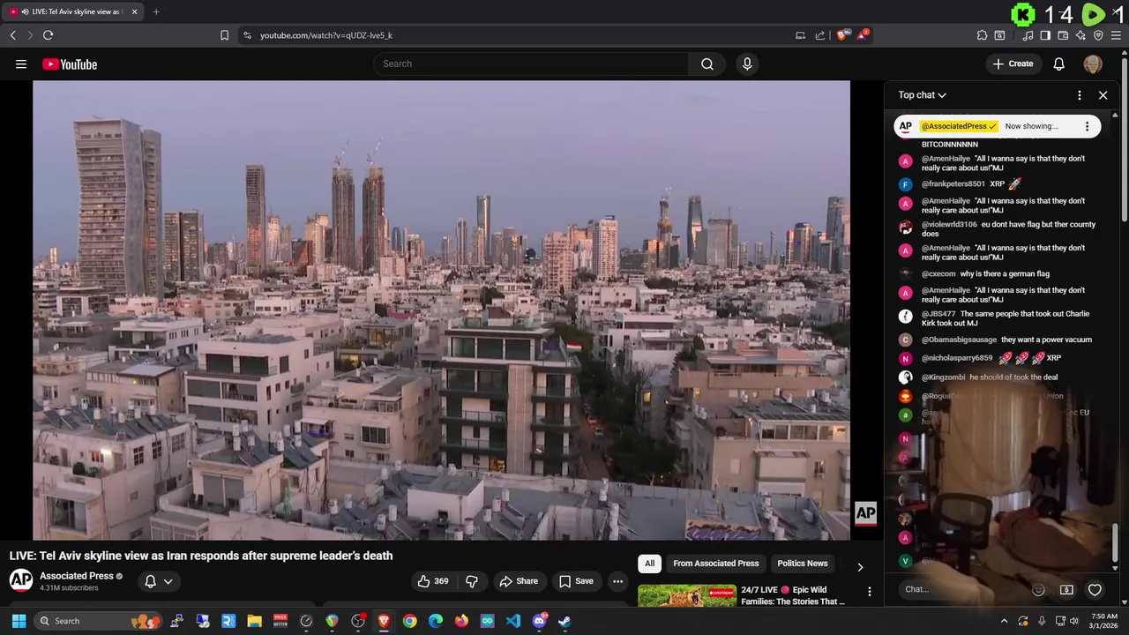Open channel notification preferences bell dropdown
Image resolution: width=1129 pixels, height=635 pixels.
tap(158, 581)
